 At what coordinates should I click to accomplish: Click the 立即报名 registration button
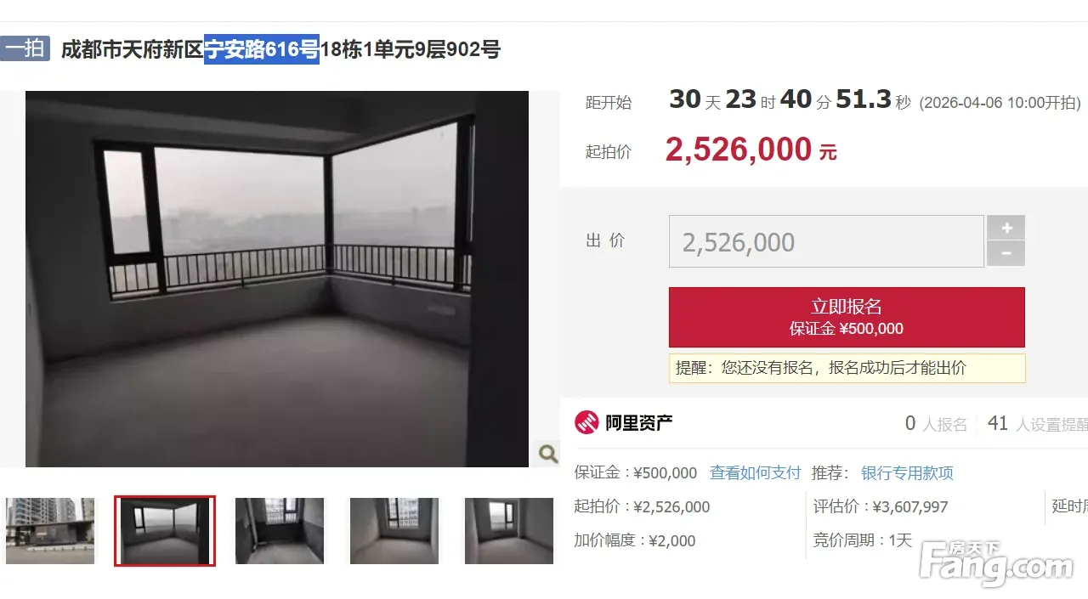(x=847, y=317)
